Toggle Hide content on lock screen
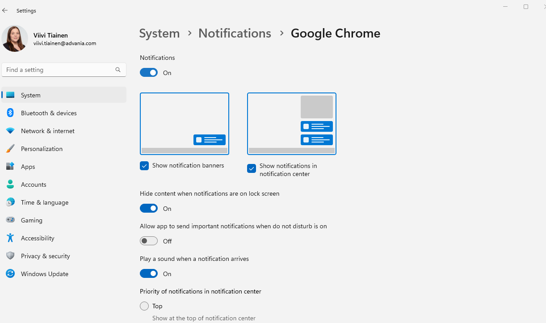546x323 pixels. click(149, 209)
